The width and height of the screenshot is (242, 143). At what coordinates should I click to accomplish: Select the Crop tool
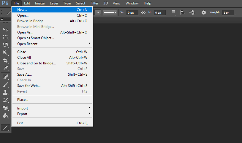tap(5, 60)
